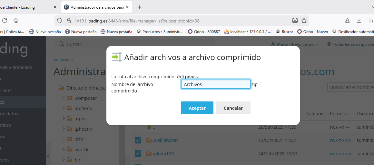Open the localhost / 127.0.0.1 bookmark
Image resolution: width=374 pixels, height=165 pixels.
pyautogui.click(x=247, y=31)
